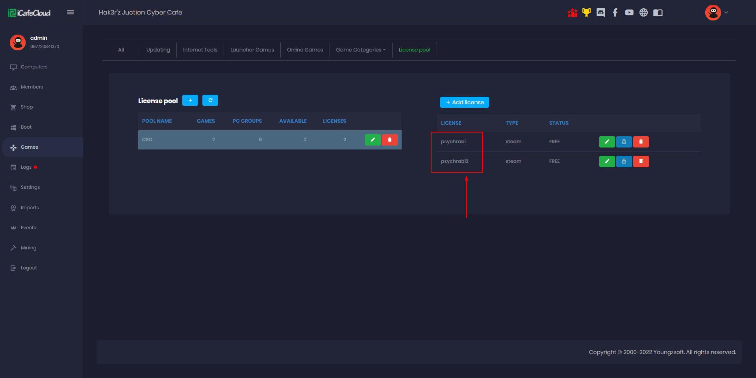Click the GAMES column header
This screenshot has width=756, height=378.
pos(206,121)
